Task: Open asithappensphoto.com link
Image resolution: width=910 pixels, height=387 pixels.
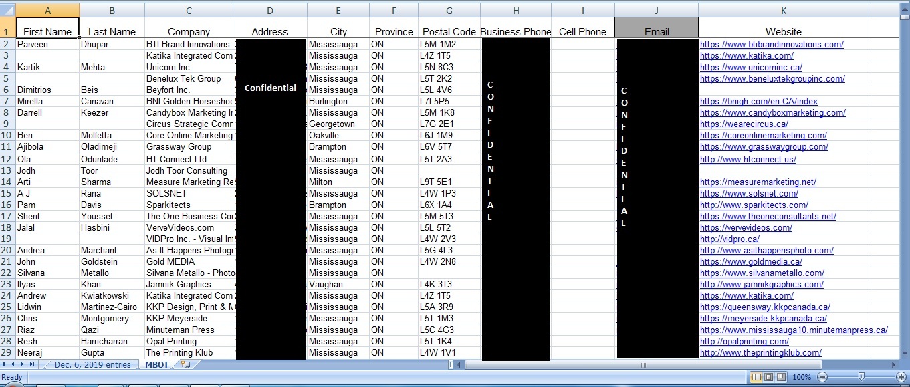Action: [x=767, y=251]
